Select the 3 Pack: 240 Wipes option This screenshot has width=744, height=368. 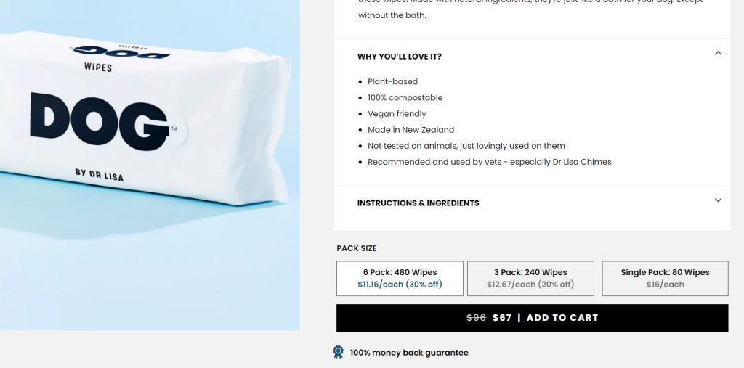[x=530, y=279]
